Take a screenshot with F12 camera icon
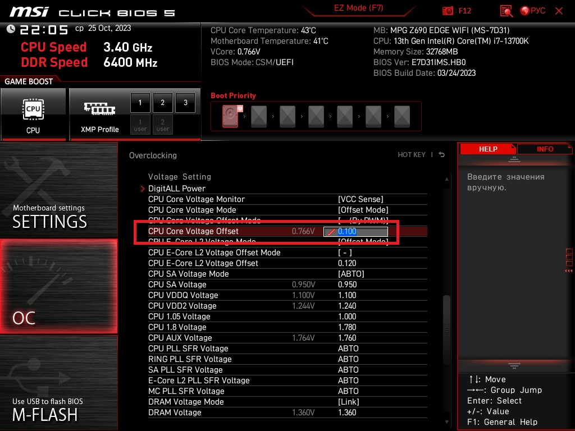 pos(448,11)
